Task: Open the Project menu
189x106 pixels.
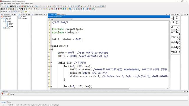Action: point(18,4)
